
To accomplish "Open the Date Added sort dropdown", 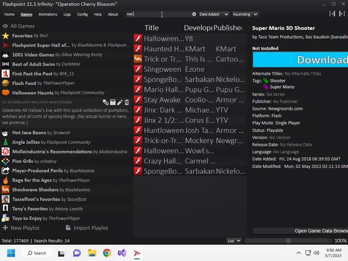I will point(213,14).
